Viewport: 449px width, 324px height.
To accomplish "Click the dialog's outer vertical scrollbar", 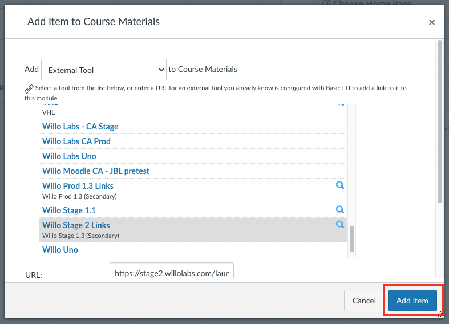I will 440,121.
